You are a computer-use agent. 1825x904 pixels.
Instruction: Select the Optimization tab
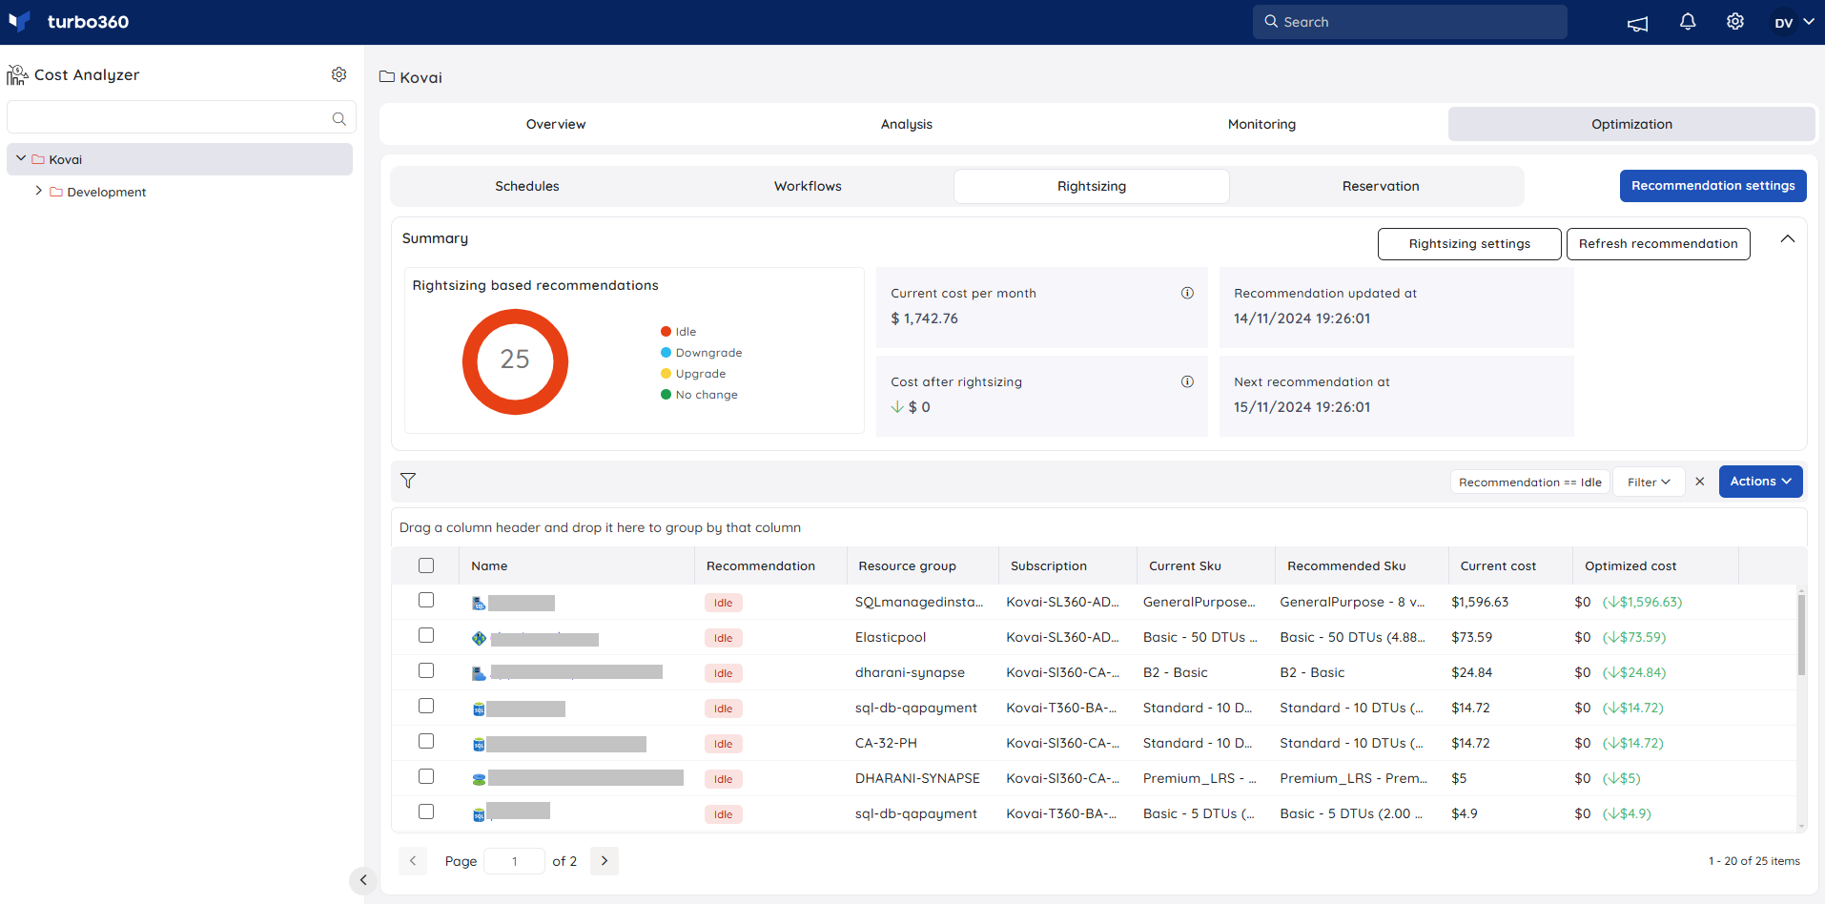click(x=1631, y=124)
